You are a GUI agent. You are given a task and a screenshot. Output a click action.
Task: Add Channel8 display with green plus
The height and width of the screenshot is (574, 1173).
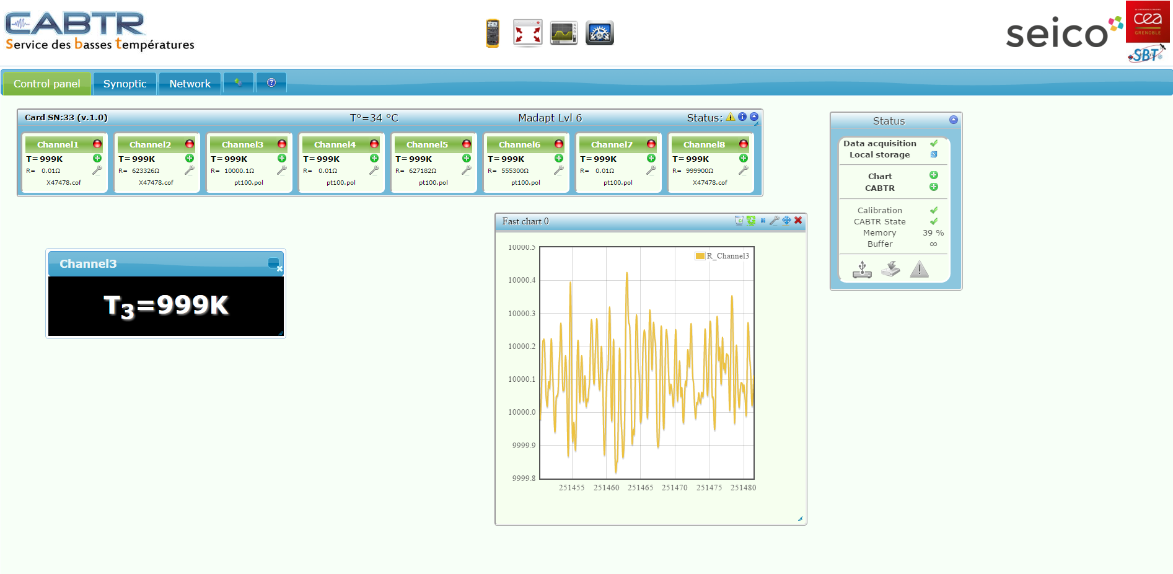(744, 158)
